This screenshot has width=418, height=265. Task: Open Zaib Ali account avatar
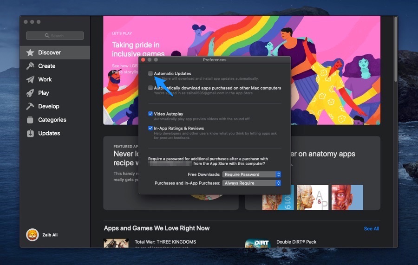(x=32, y=235)
